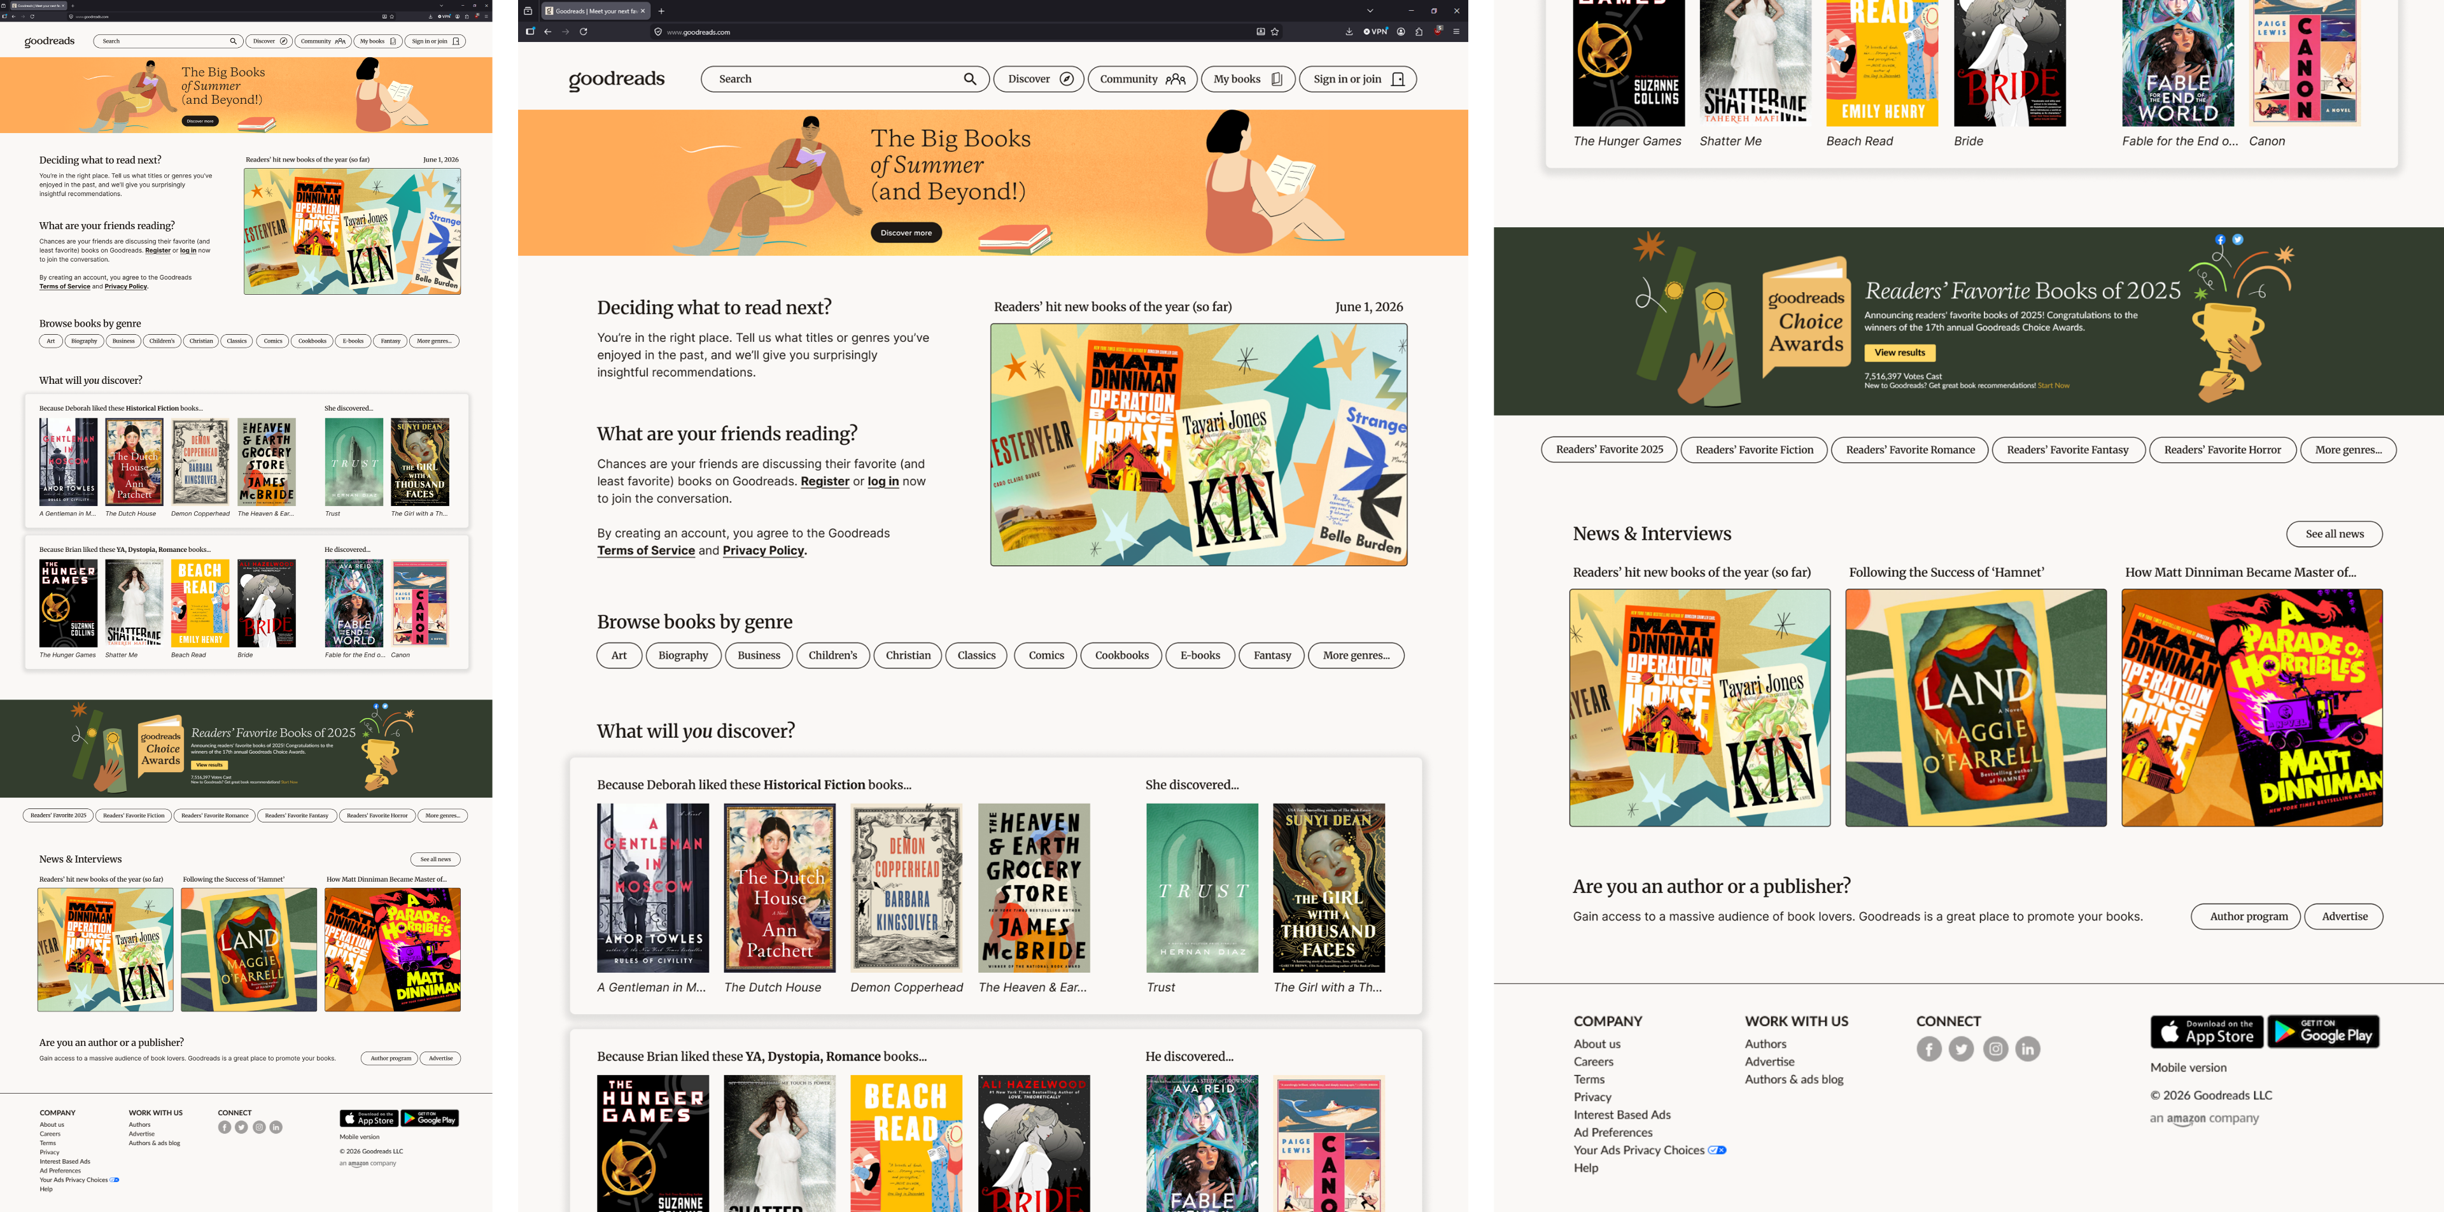
Task: Open My books in the center window
Action: pyautogui.click(x=1249, y=79)
